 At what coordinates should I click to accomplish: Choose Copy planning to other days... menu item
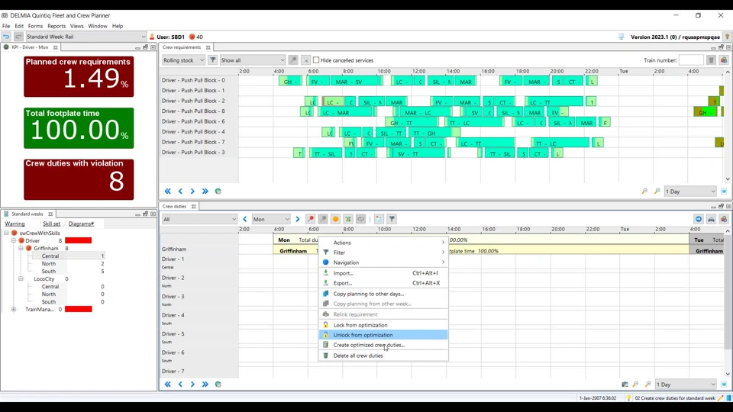point(383,294)
